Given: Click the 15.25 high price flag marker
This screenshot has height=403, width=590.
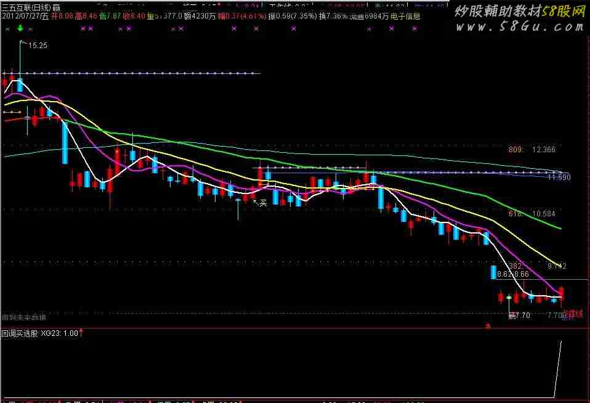Looking at the screenshot, I should click(34, 45).
